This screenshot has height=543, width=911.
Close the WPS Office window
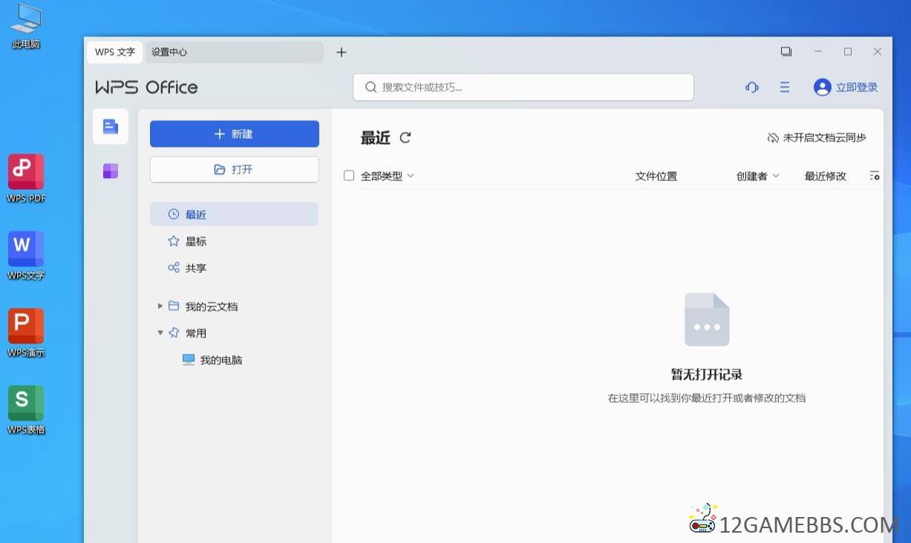click(x=878, y=52)
